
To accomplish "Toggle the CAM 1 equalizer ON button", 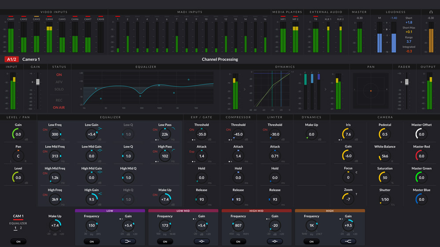I will click(x=18, y=241).
